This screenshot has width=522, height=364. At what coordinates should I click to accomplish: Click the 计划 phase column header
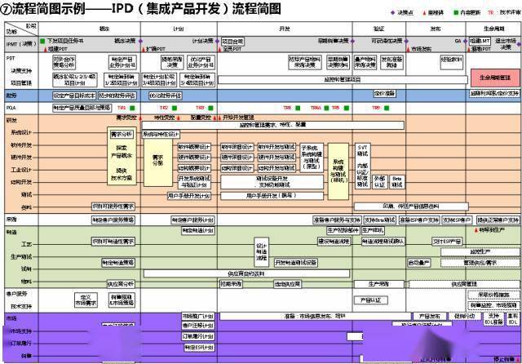pos(179,29)
